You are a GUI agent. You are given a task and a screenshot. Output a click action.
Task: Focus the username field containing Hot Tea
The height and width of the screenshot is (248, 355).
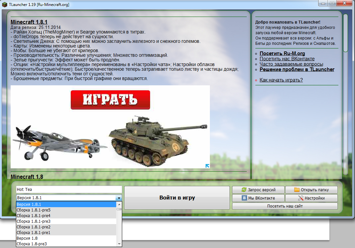pos(69,189)
